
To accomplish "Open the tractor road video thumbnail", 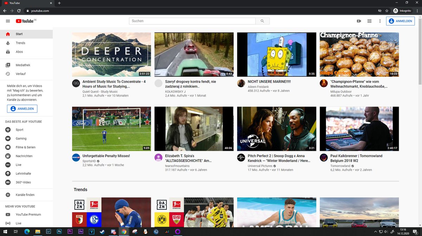I will click(194, 55).
